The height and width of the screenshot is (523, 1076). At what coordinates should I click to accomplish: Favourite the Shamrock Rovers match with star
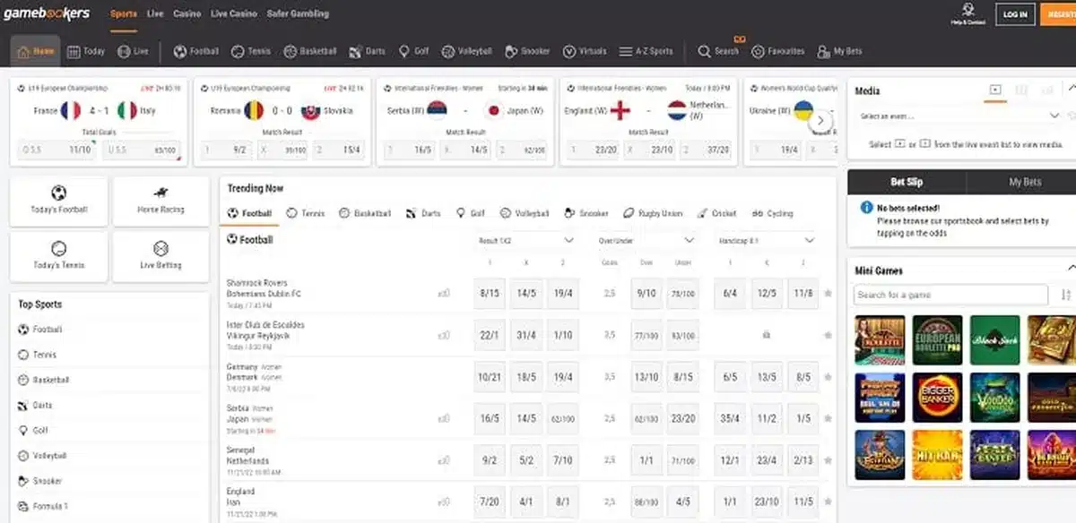click(828, 293)
